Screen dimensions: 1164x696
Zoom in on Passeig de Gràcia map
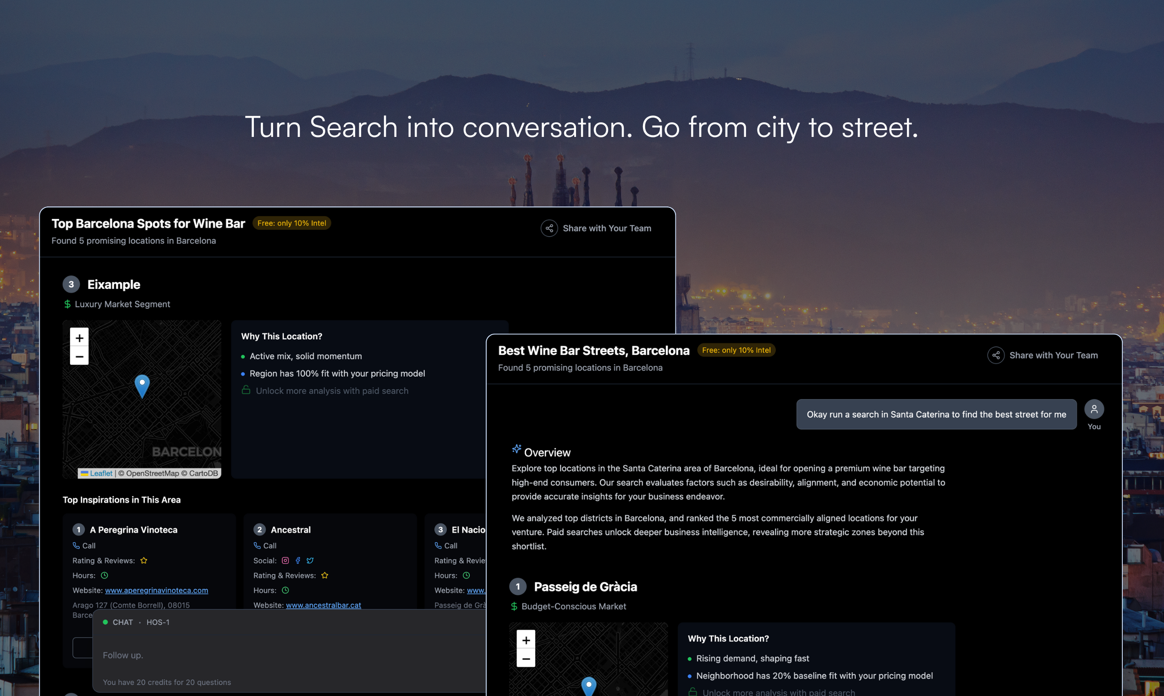[x=526, y=640]
